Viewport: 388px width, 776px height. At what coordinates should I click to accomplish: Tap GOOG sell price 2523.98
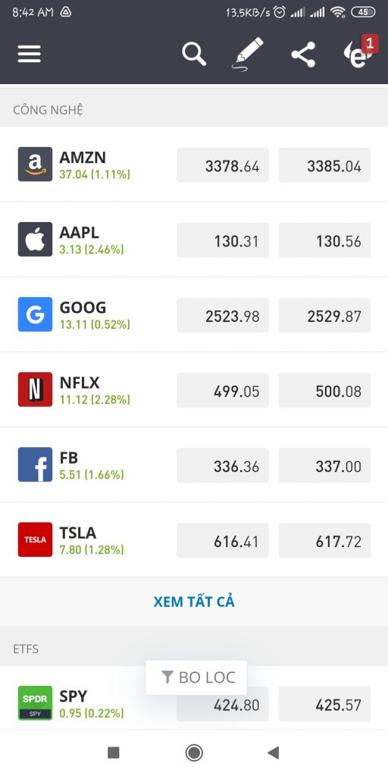223,315
